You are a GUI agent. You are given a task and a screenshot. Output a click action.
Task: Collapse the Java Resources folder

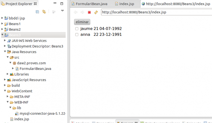[x=5, y=52]
